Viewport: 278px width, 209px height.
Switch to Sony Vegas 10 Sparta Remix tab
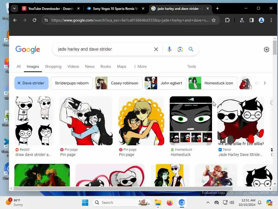pos(115,8)
